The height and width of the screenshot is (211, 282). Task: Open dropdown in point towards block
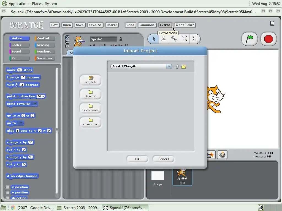point(34,104)
